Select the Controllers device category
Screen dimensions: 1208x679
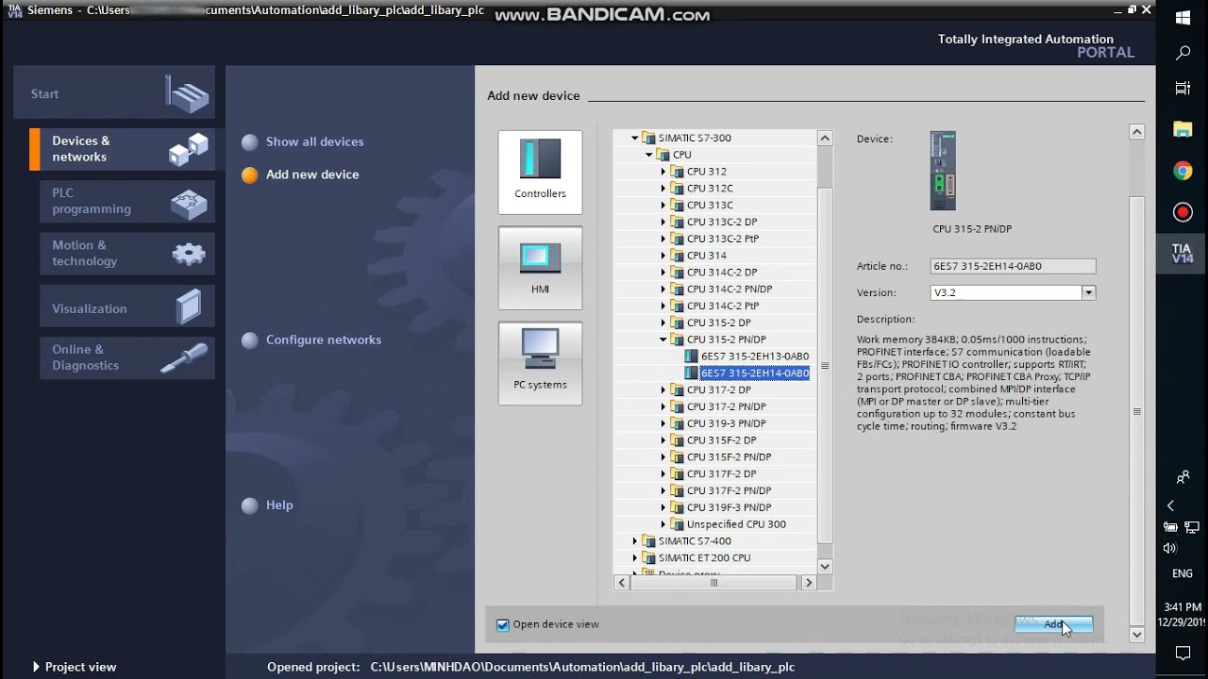(540, 173)
